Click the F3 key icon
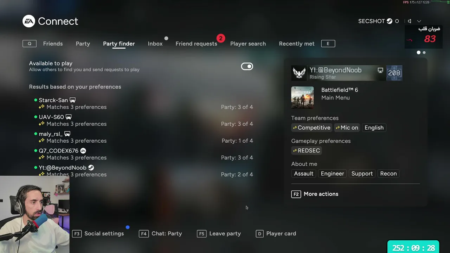Viewport: 450px width, 253px height. (77, 234)
